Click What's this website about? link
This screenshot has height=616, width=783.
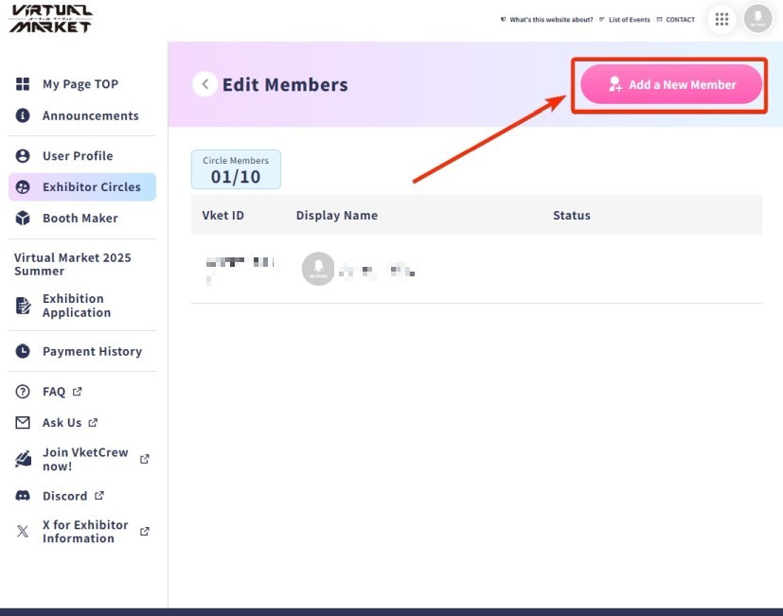550,20
